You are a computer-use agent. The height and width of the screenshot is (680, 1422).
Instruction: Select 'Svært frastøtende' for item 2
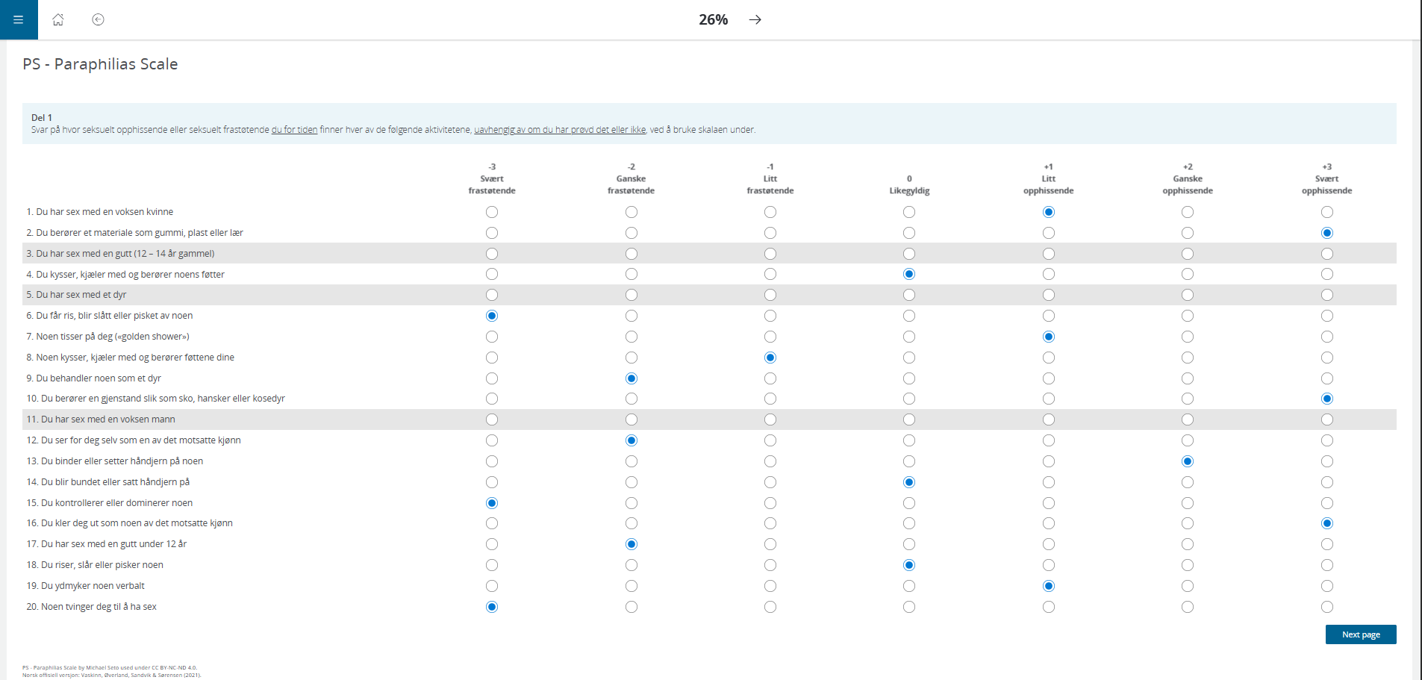(x=492, y=233)
